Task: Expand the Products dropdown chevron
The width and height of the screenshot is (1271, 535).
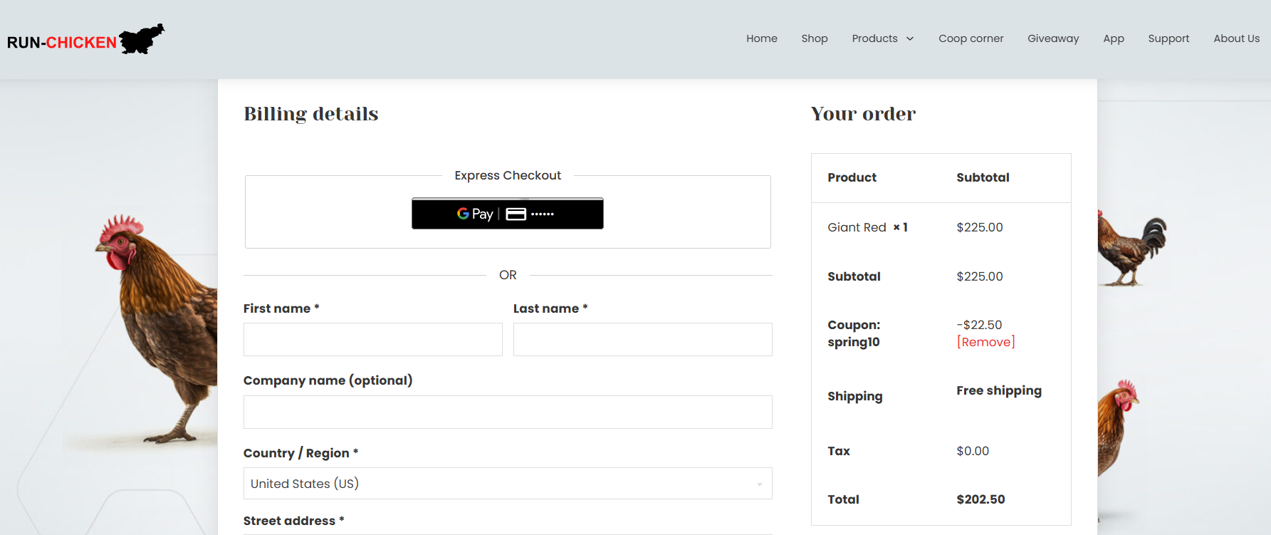Action: coord(909,39)
